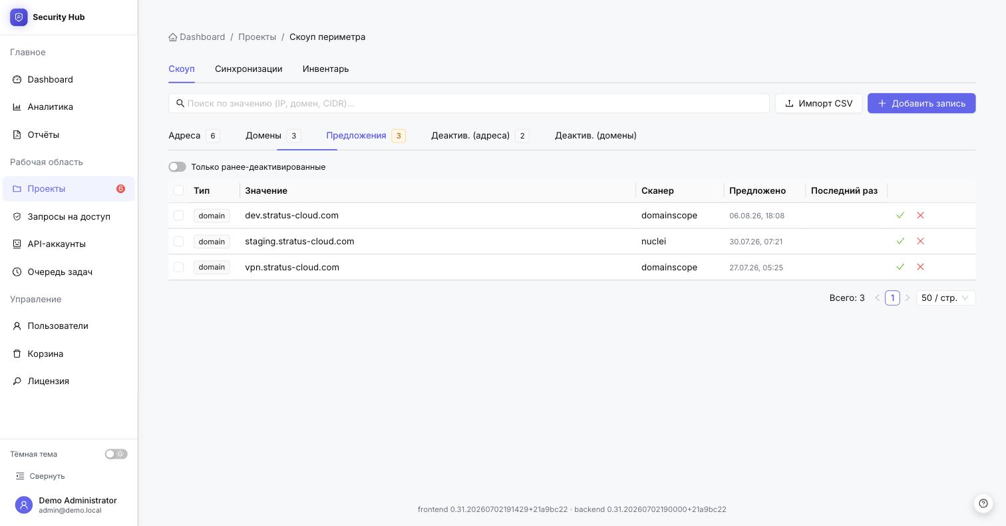Image resolution: width=1006 pixels, height=526 pixels.
Task: Open the Адреса sub-tab
Action: (x=194, y=136)
